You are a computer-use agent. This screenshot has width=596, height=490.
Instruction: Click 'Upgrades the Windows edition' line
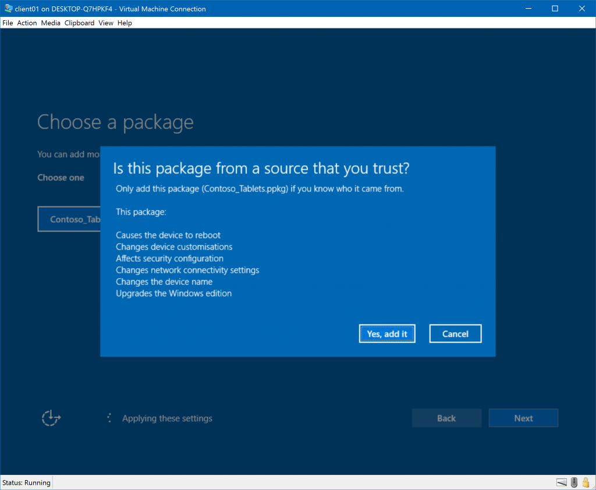[x=173, y=293]
